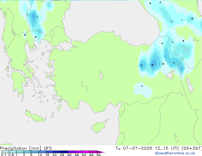Click the legend value '25'

pos(62,155)
